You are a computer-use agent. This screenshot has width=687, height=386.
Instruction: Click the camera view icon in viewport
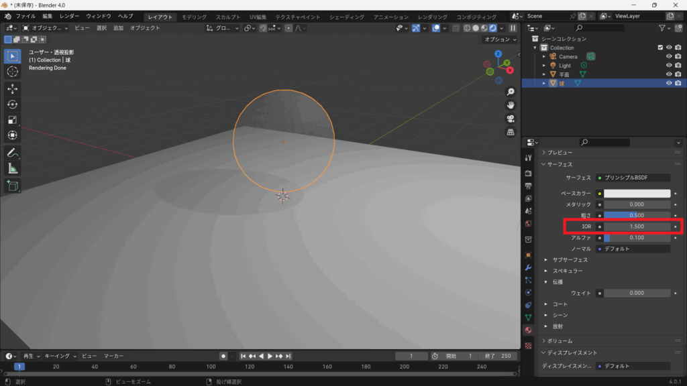click(510, 119)
